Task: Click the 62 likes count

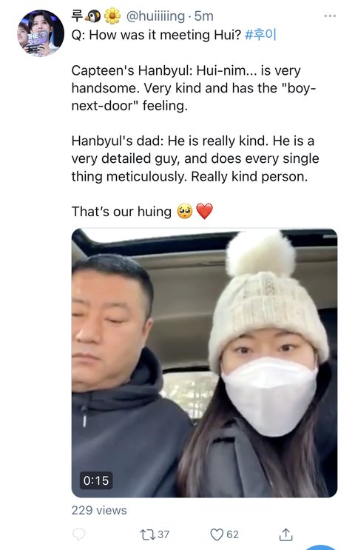Action: 232,534
